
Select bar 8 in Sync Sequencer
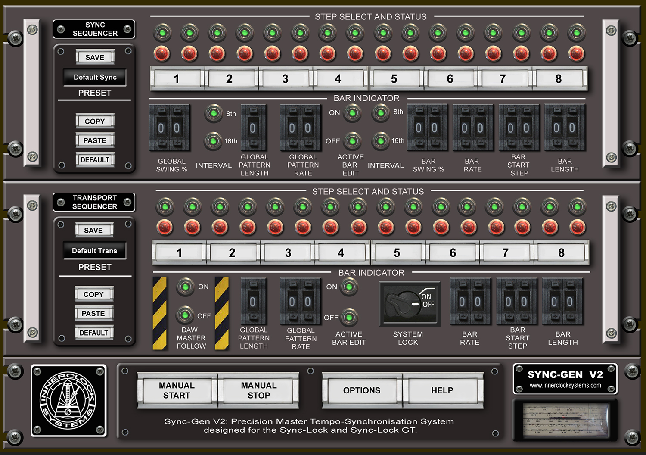559,79
